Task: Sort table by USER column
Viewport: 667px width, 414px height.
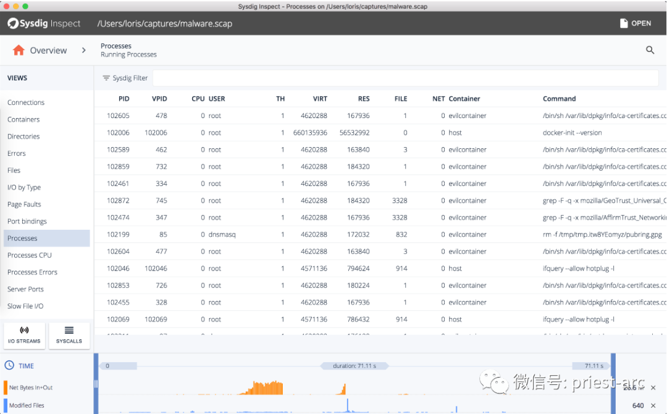Action: 217,99
